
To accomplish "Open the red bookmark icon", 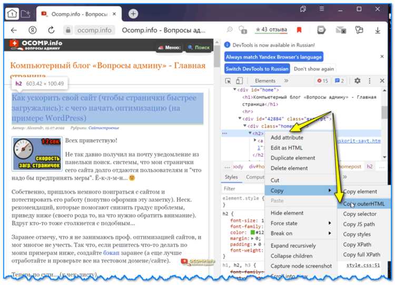I will click(299, 30).
